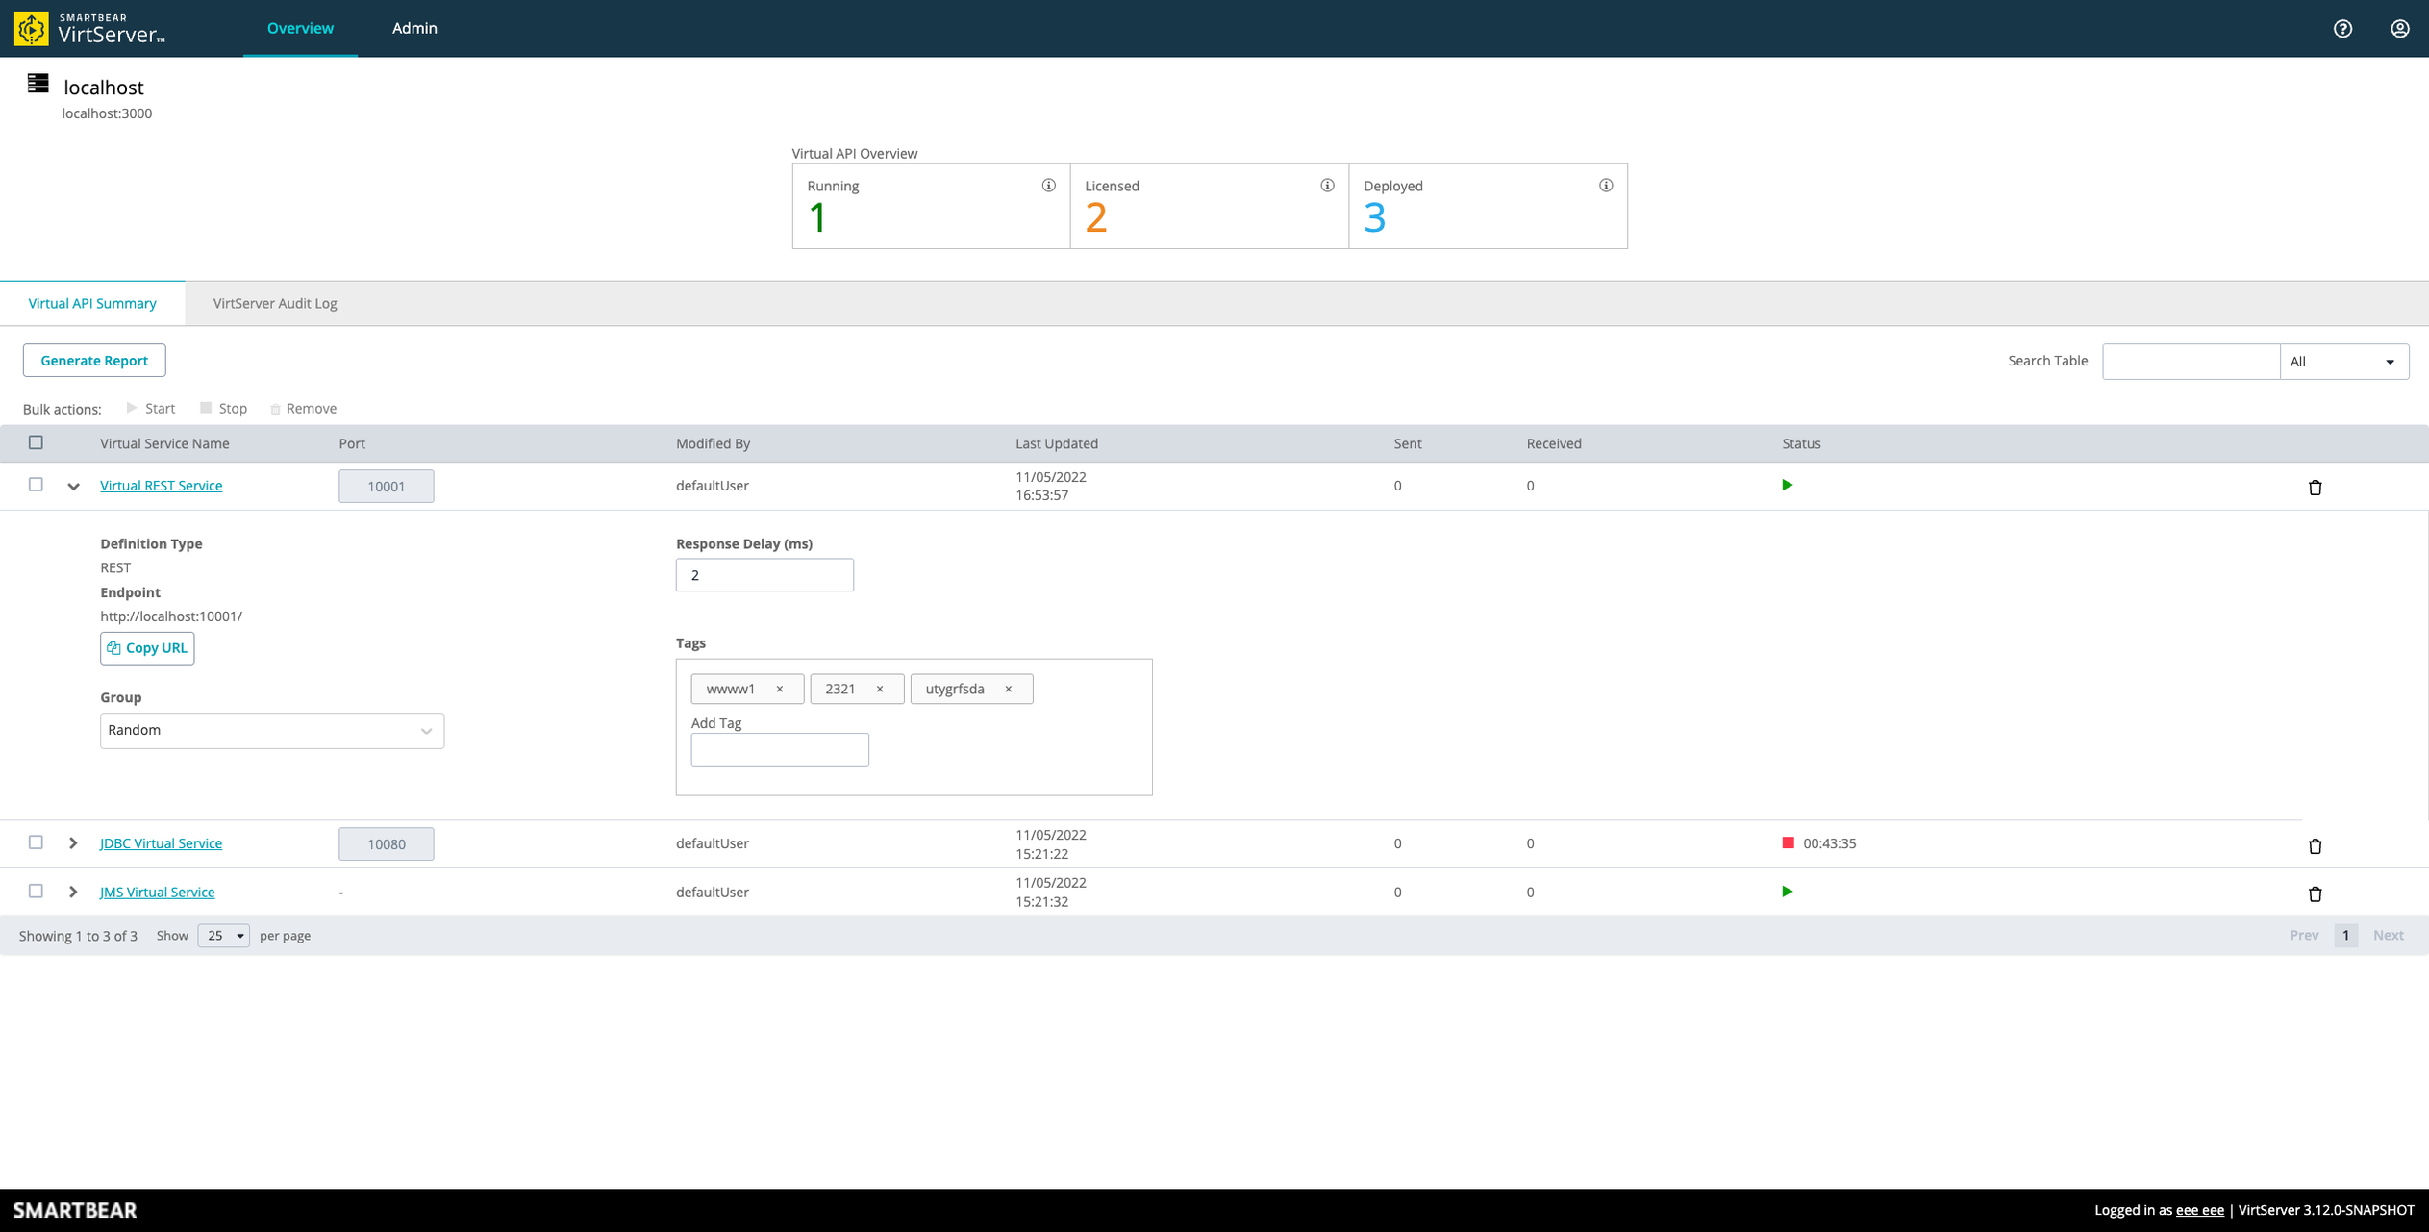The image size is (2429, 1232).
Task: Delete the Virtual REST Service with trash icon
Action: (2315, 488)
